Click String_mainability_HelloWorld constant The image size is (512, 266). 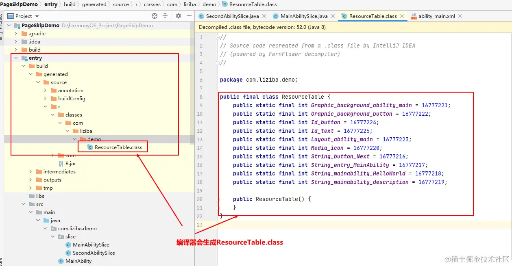coord(358,173)
